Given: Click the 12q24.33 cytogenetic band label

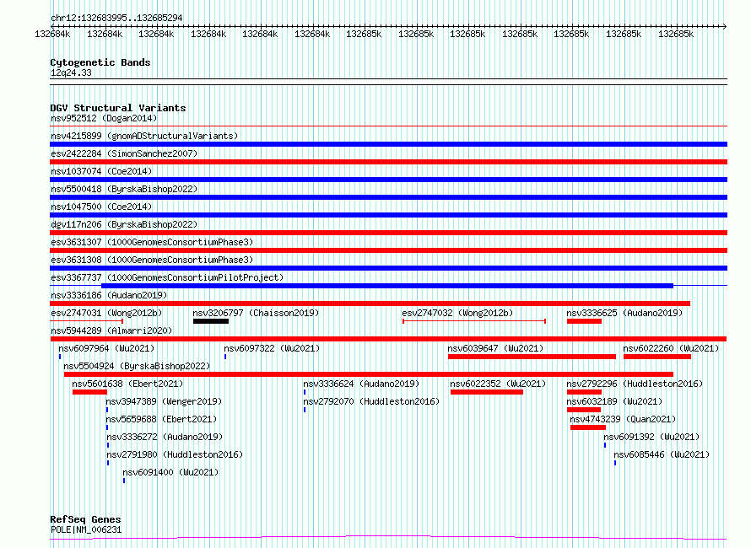Looking at the screenshot, I should pos(71,73).
